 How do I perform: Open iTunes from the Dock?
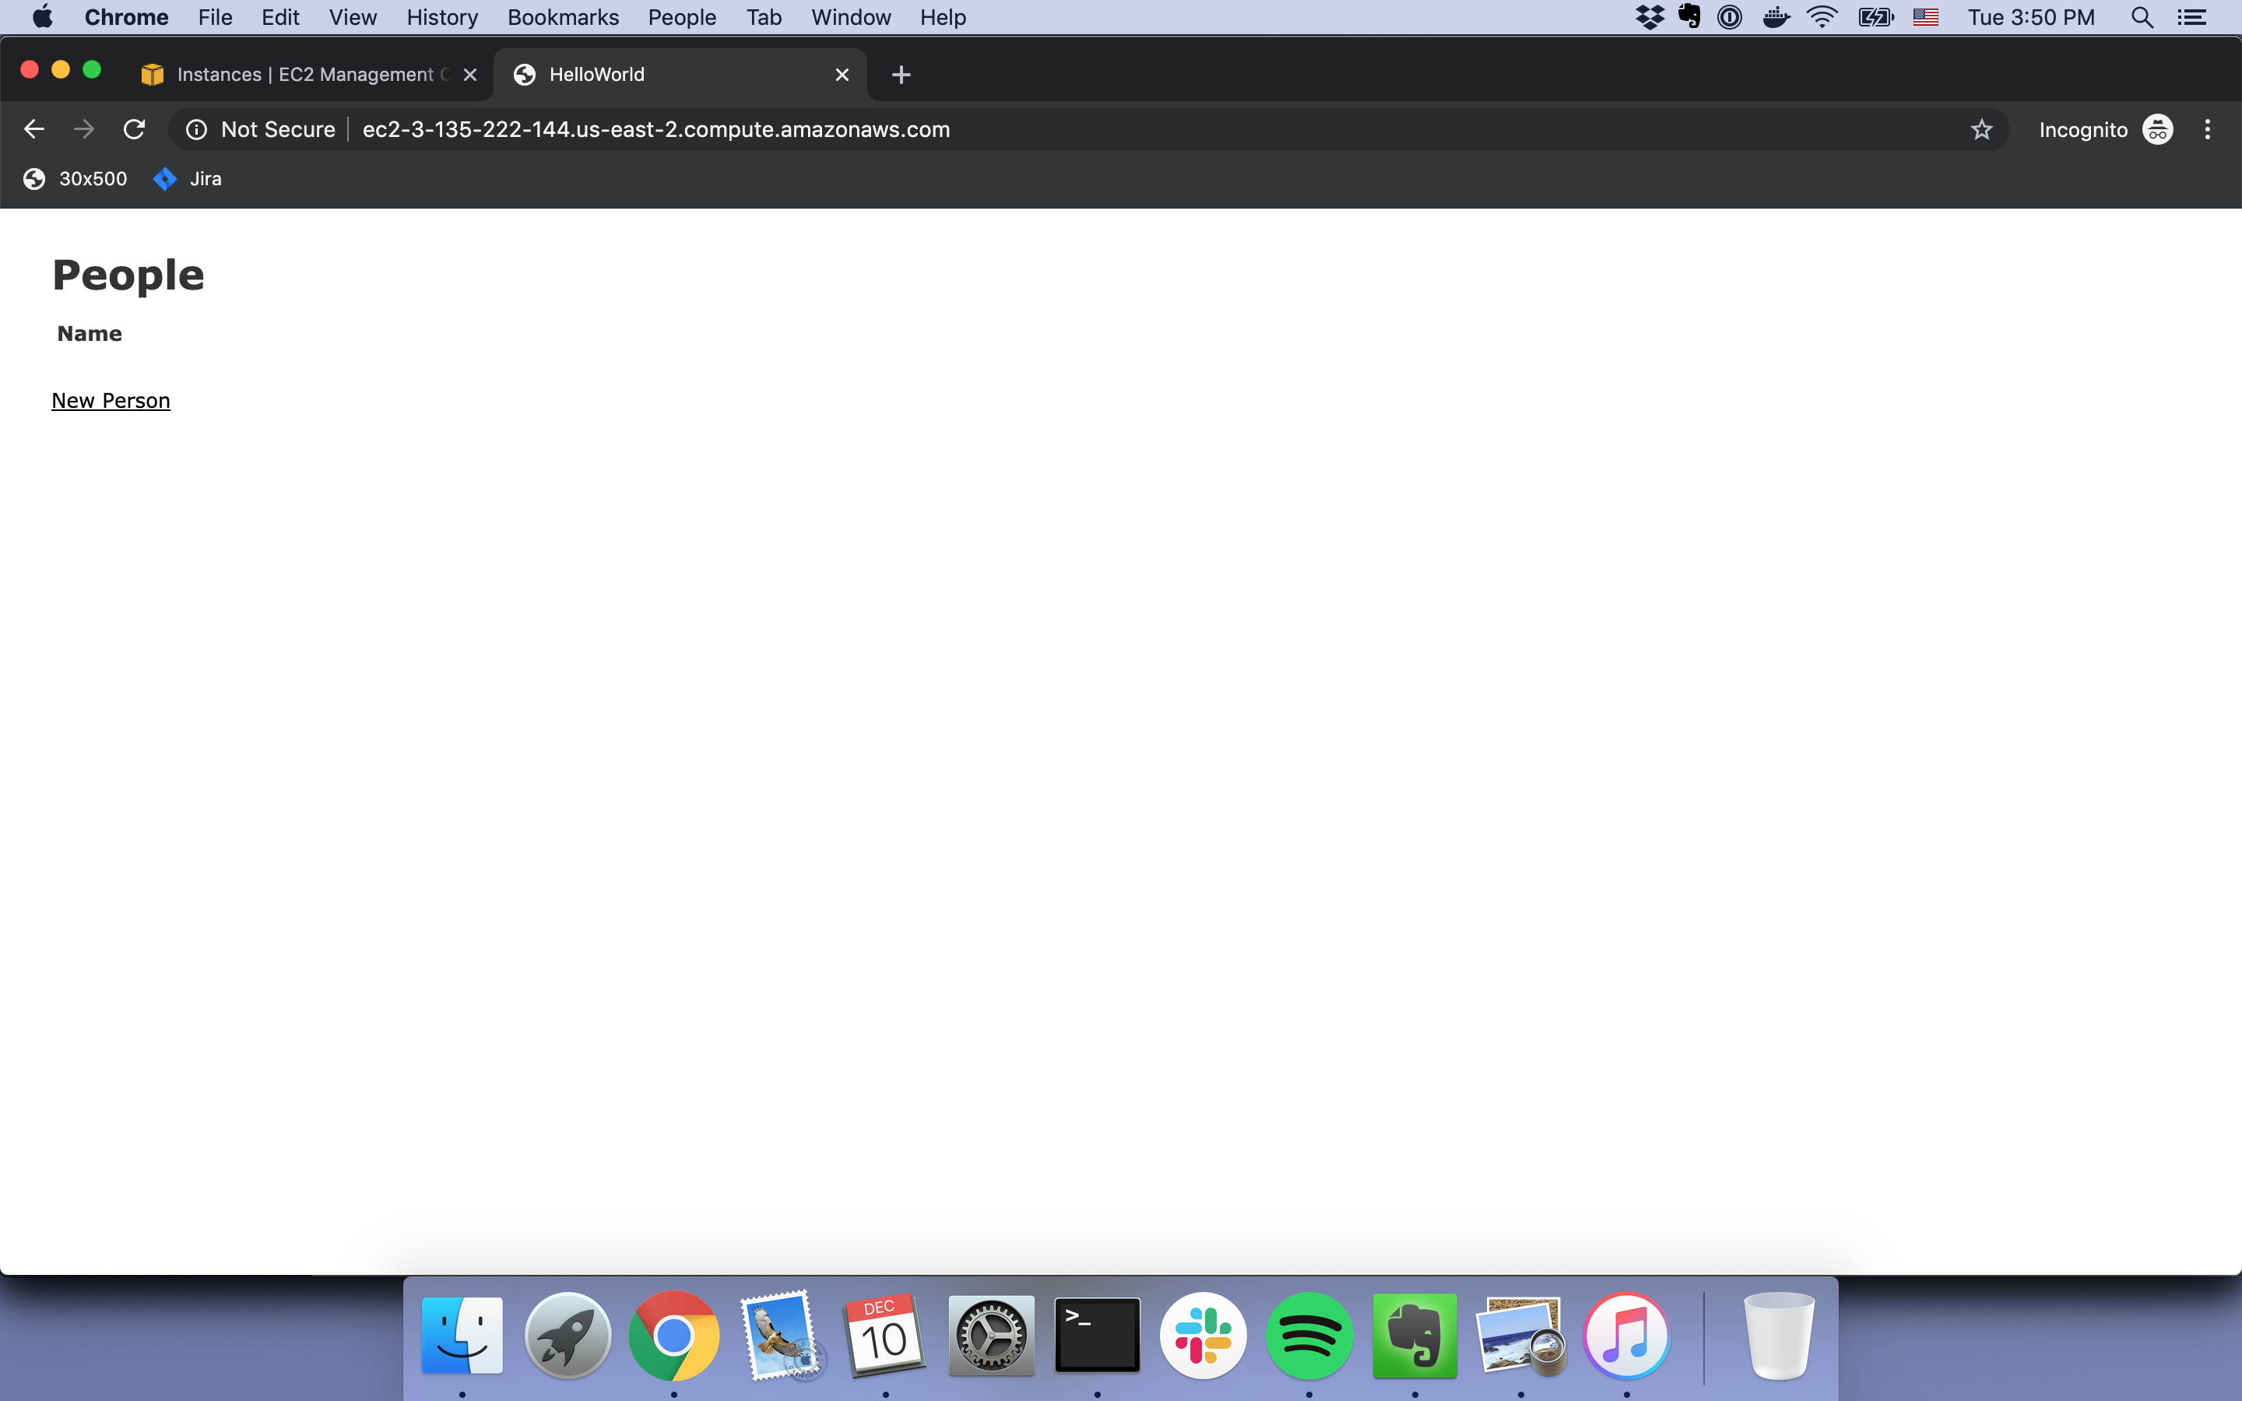1627,1335
